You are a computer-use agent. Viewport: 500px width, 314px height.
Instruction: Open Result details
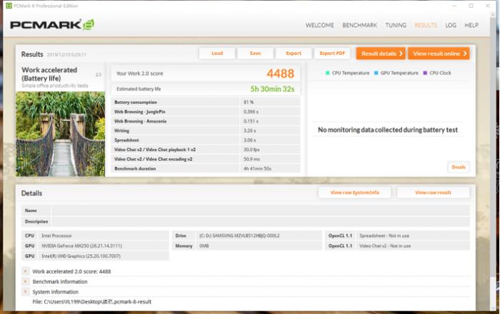[381, 54]
